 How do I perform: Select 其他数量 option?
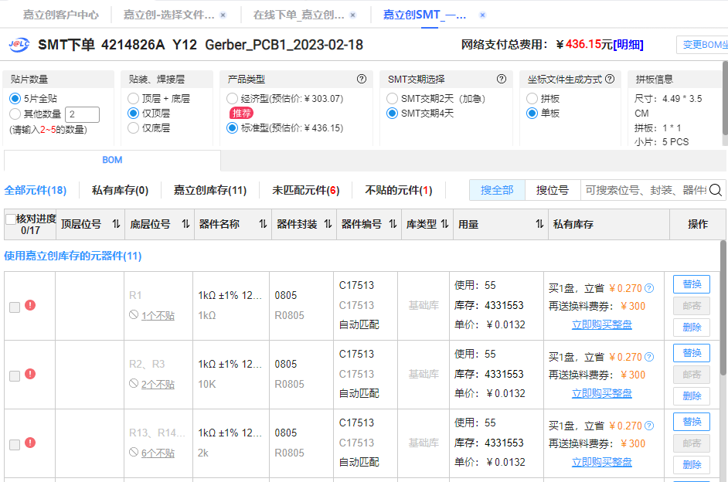(x=15, y=114)
